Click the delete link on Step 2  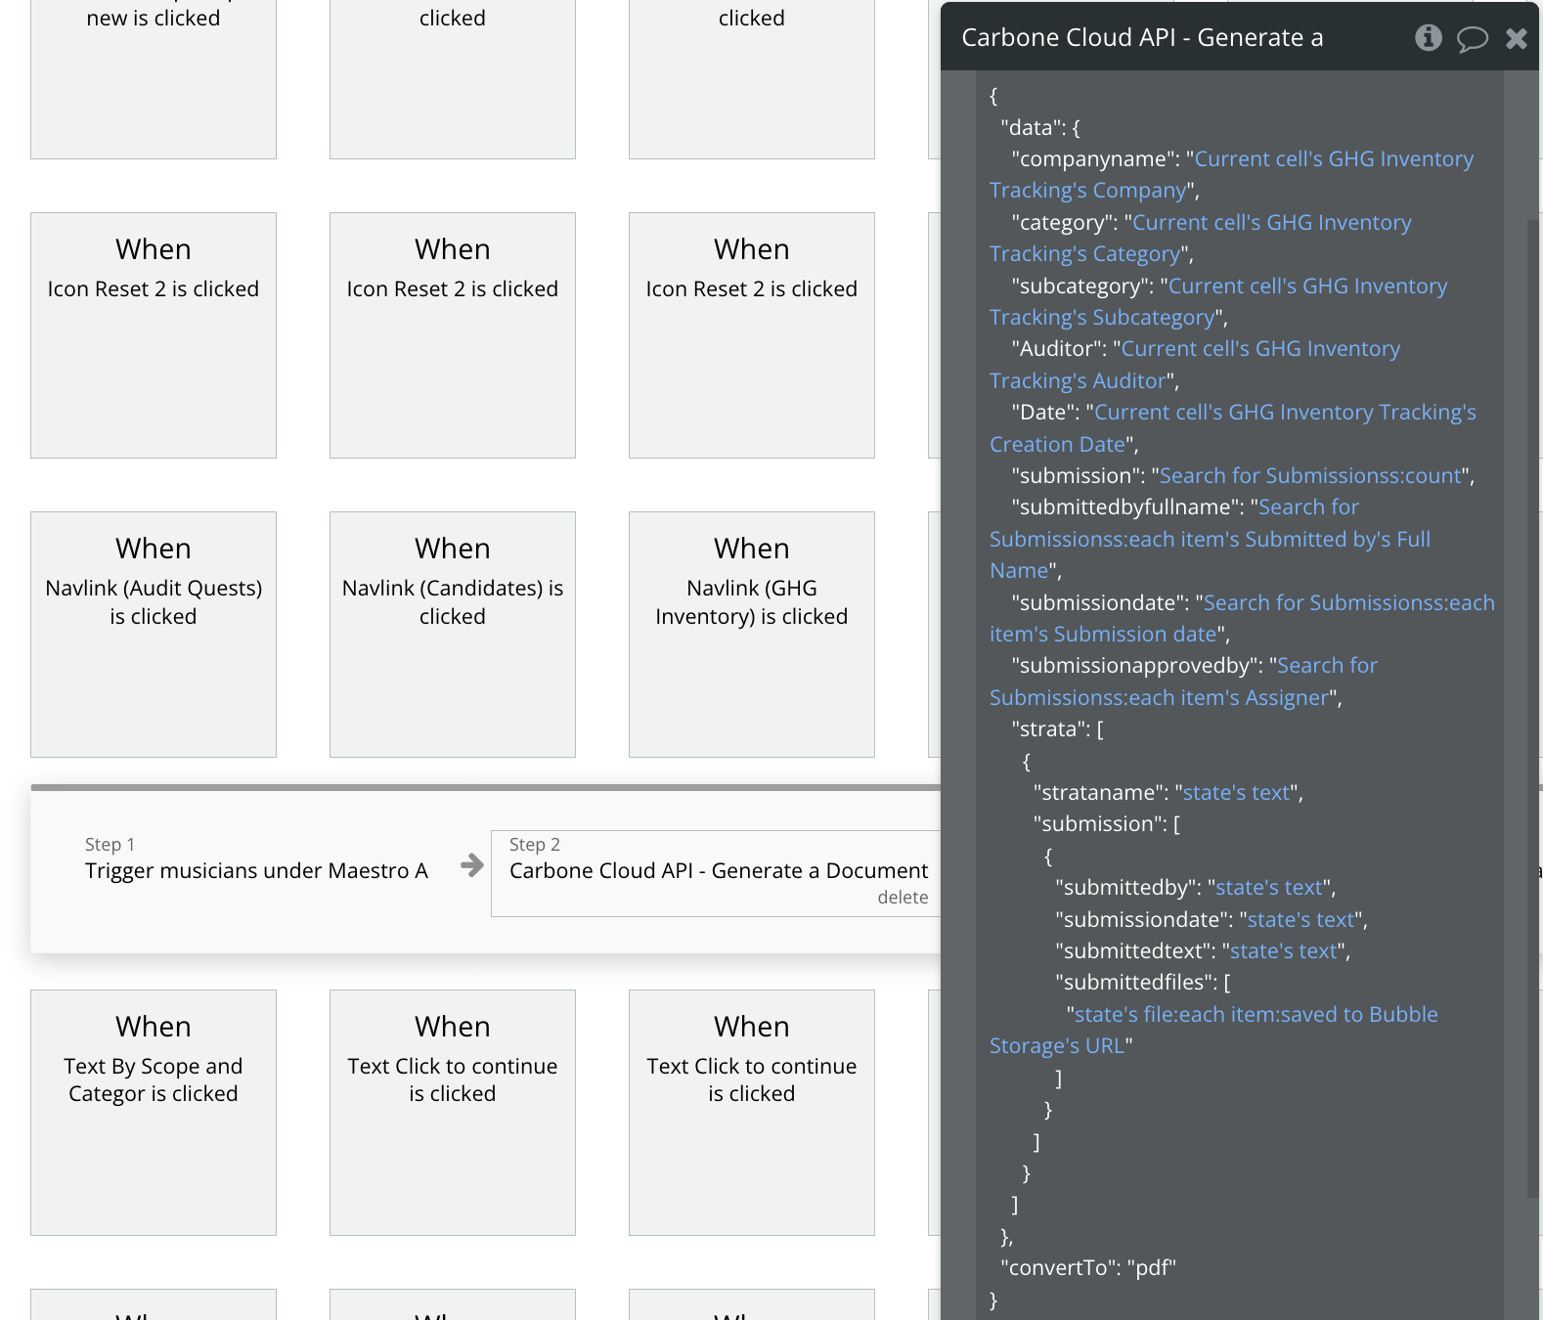pos(903,897)
